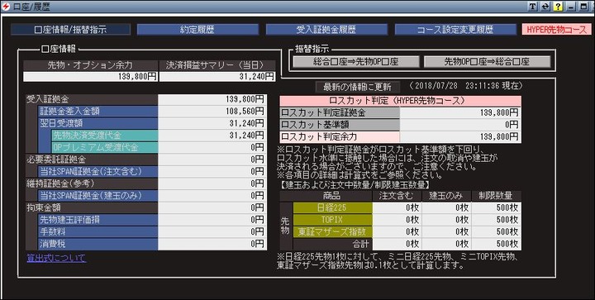This screenshot has width=595, height=300.
Task: Click the red lightning app icon in title bar
Action: click(x=6, y=7)
